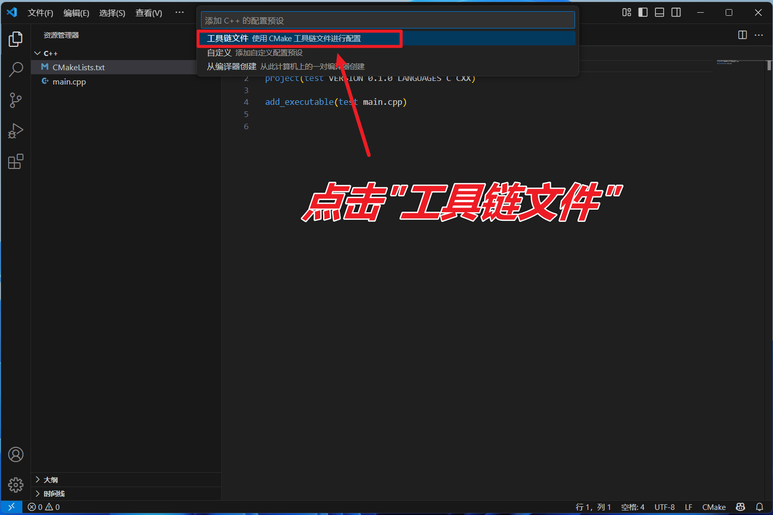Collapse the C++ folder in explorer
Viewport: 773px width, 515px height.
coord(38,53)
